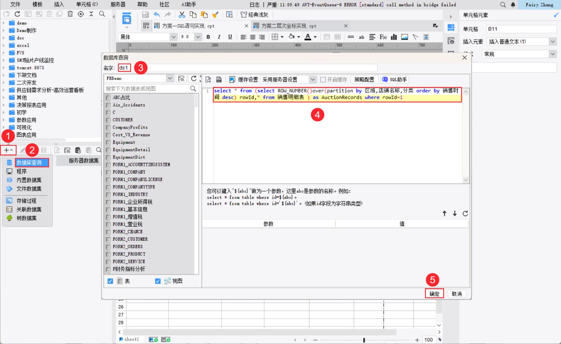The image size is (561, 344).
Task: Insert a chart element
Action: tap(394, 37)
